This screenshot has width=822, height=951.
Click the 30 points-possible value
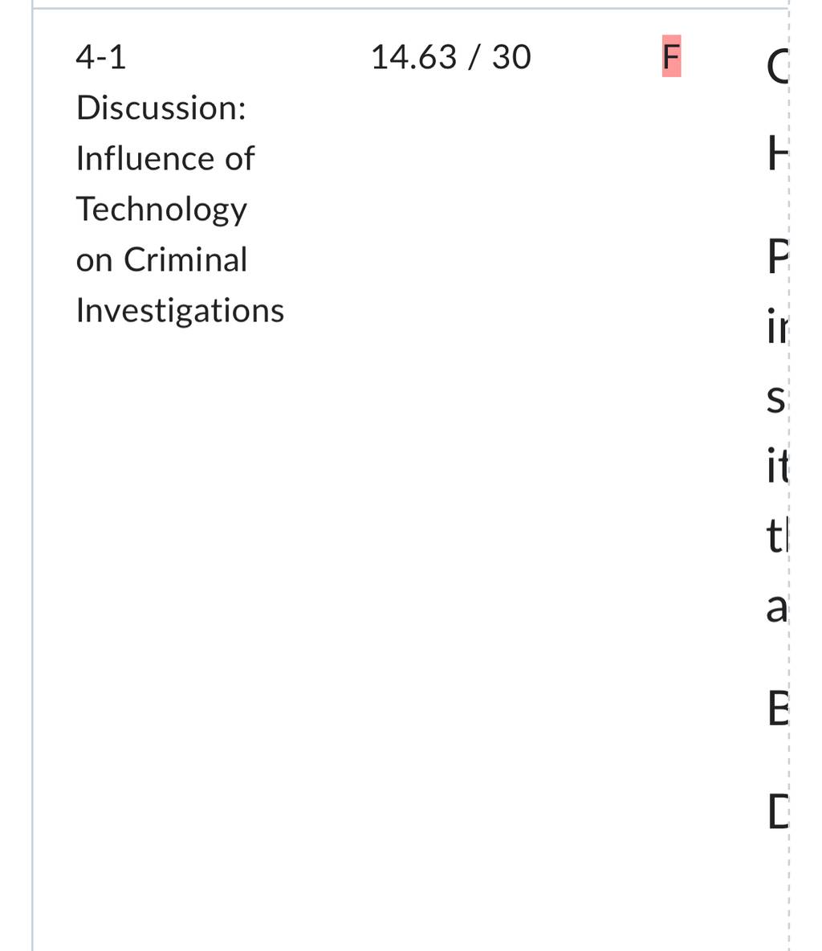point(511,57)
